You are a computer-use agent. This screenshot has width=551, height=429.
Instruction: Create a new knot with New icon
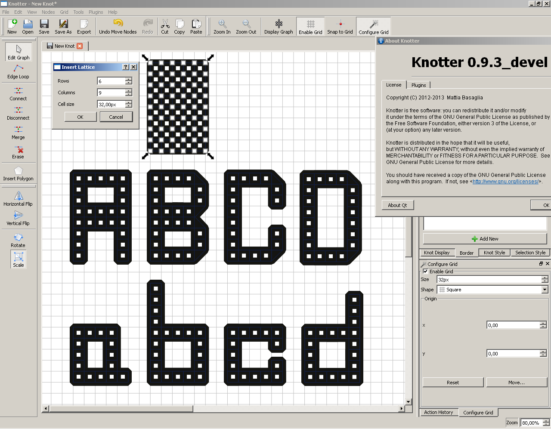(x=12, y=26)
